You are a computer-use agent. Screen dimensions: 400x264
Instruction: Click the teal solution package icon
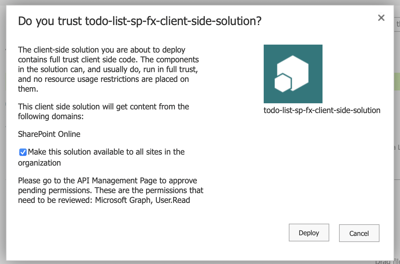tap(293, 74)
